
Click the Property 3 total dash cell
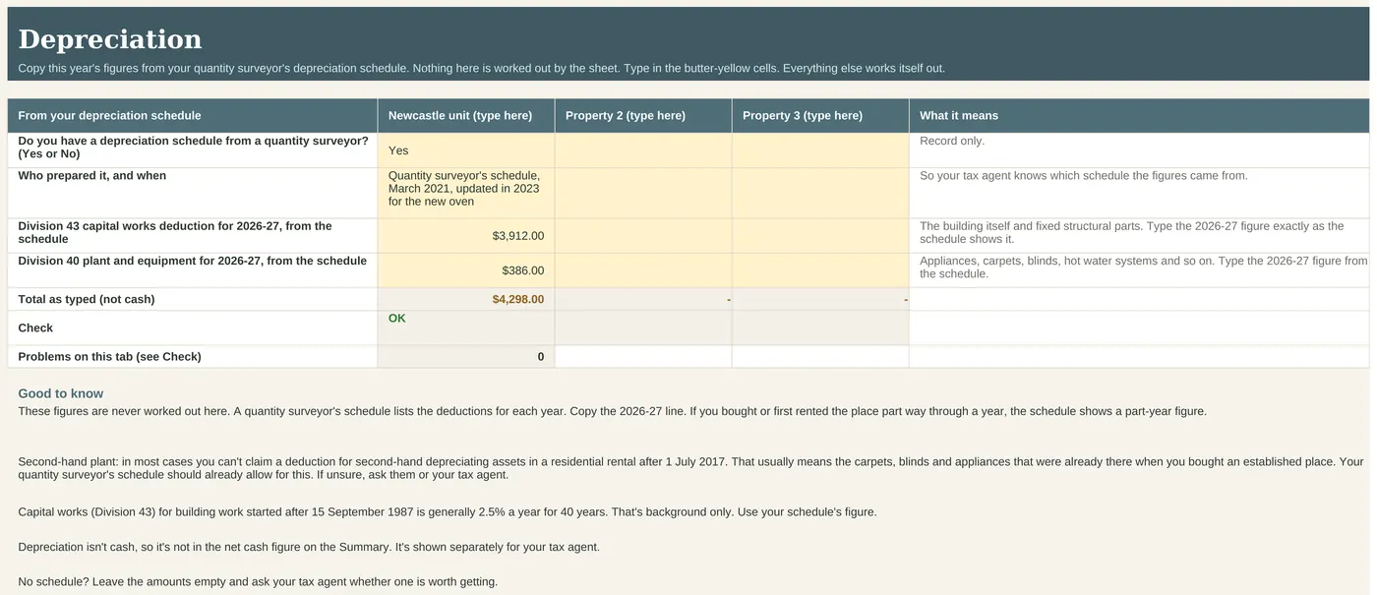[x=820, y=299]
